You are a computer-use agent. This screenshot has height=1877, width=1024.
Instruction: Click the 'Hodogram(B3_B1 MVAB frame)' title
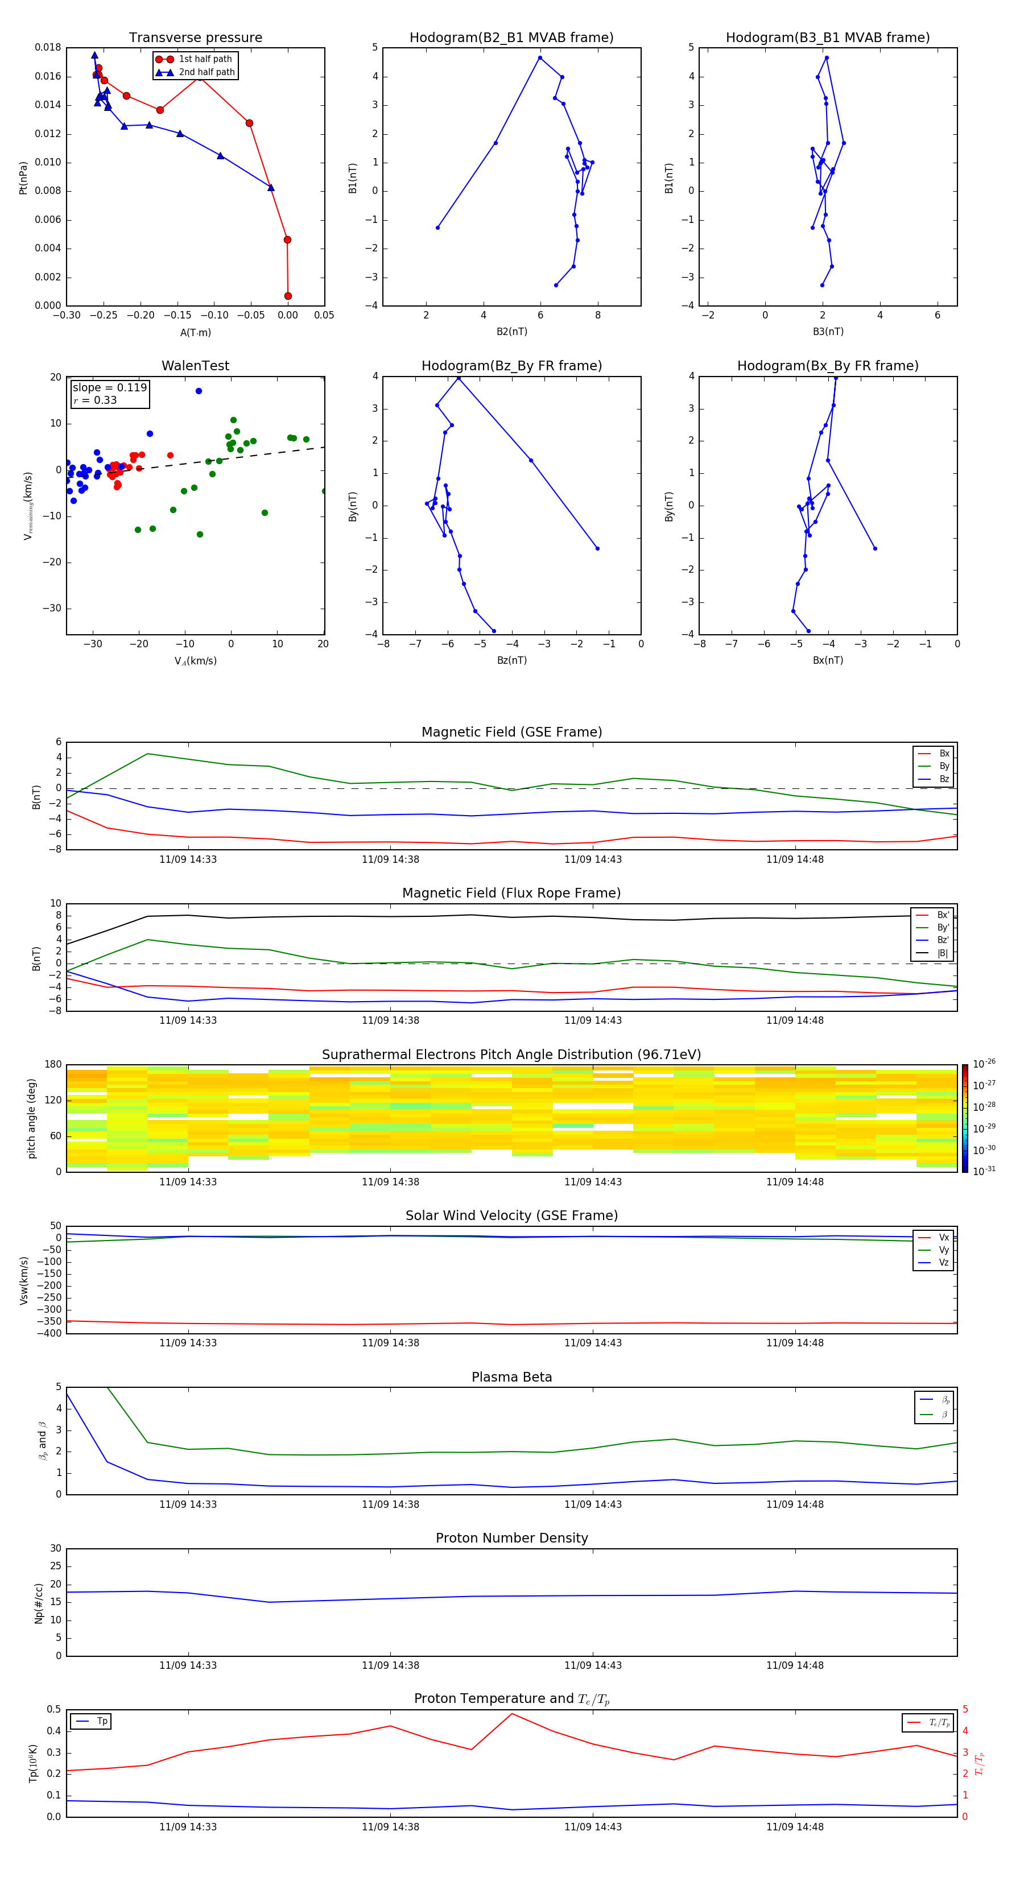pos(828,38)
